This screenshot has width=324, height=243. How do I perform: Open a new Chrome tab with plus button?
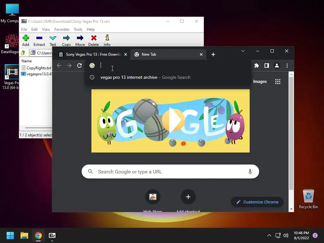(213, 54)
